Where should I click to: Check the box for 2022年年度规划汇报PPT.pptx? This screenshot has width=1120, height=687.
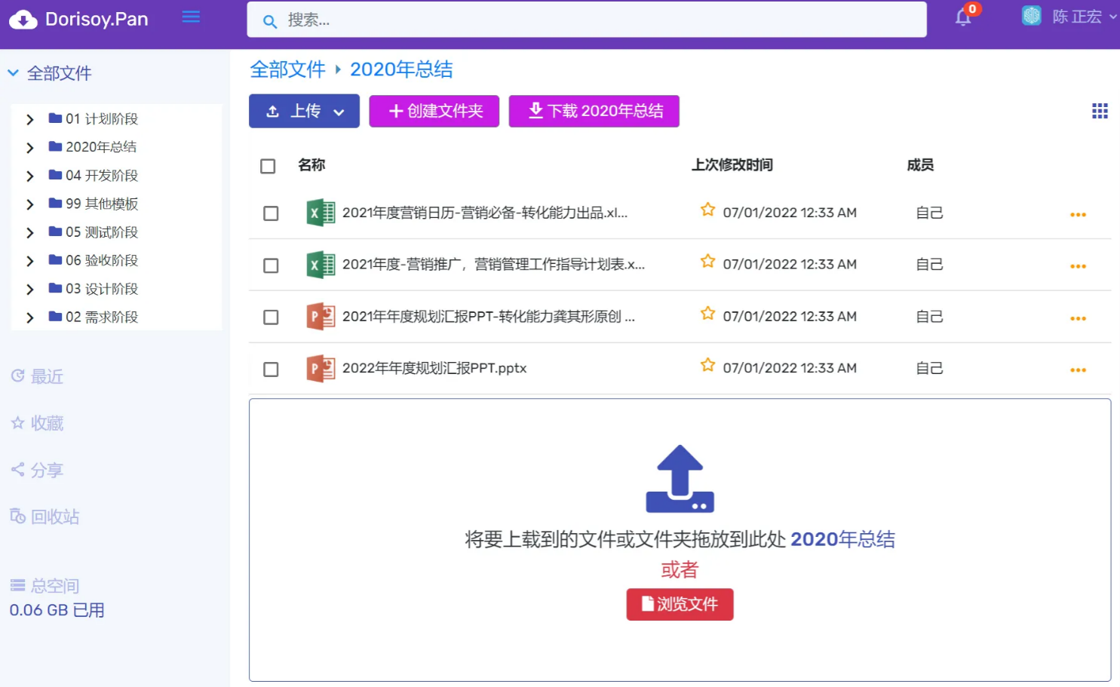[271, 370]
